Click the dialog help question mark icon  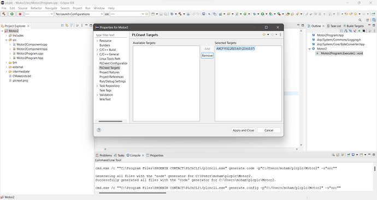point(99,130)
